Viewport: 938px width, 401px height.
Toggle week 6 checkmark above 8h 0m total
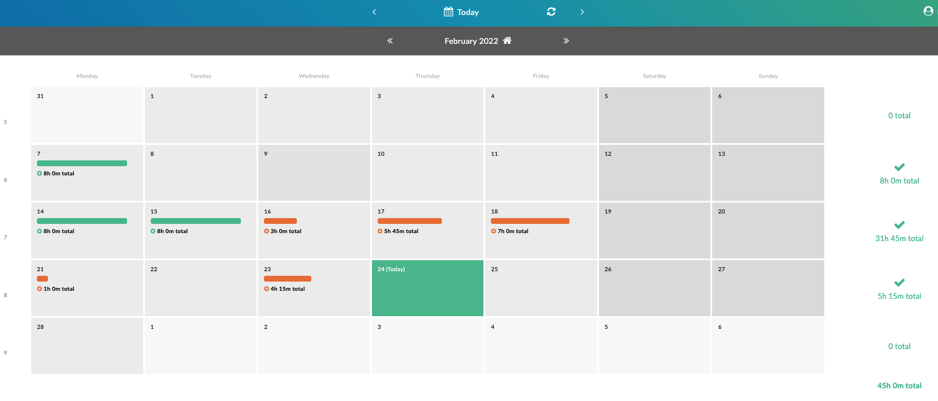tap(899, 167)
